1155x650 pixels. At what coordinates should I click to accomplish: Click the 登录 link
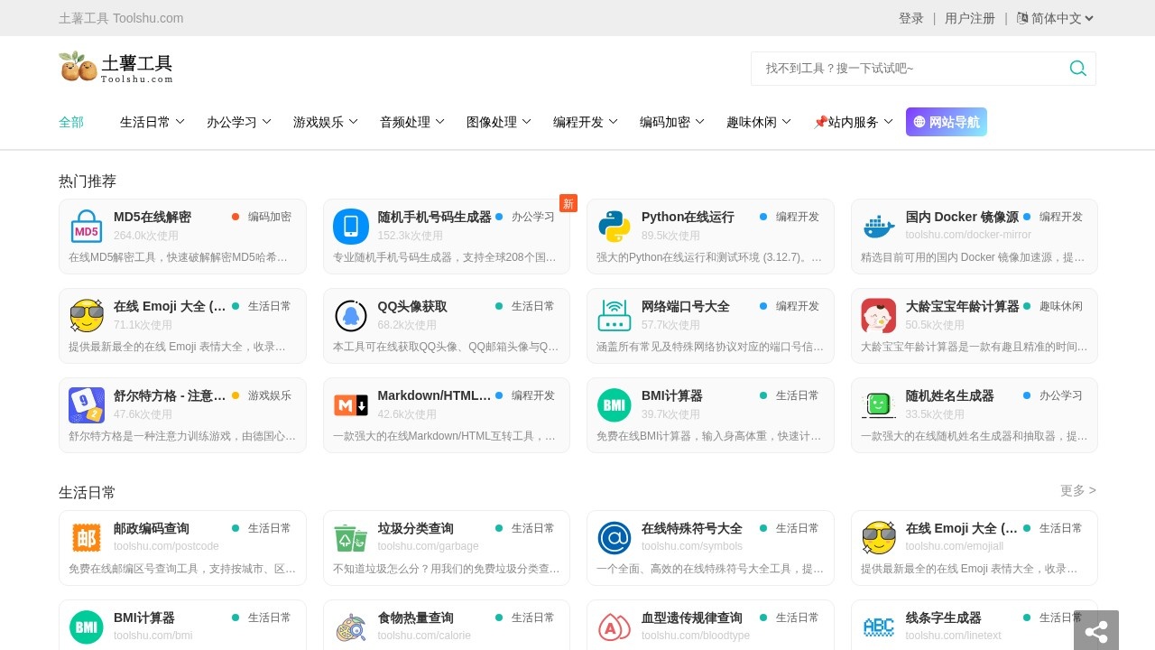(x=910, y=18)
